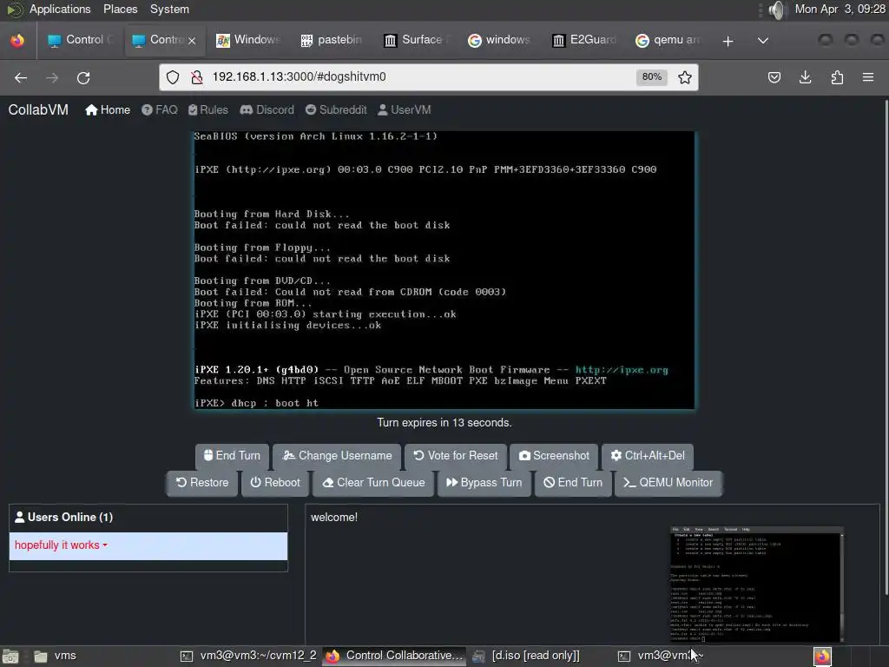
Task: Open the hopefully it works user dropdown
Action: [x=61, y=545]
